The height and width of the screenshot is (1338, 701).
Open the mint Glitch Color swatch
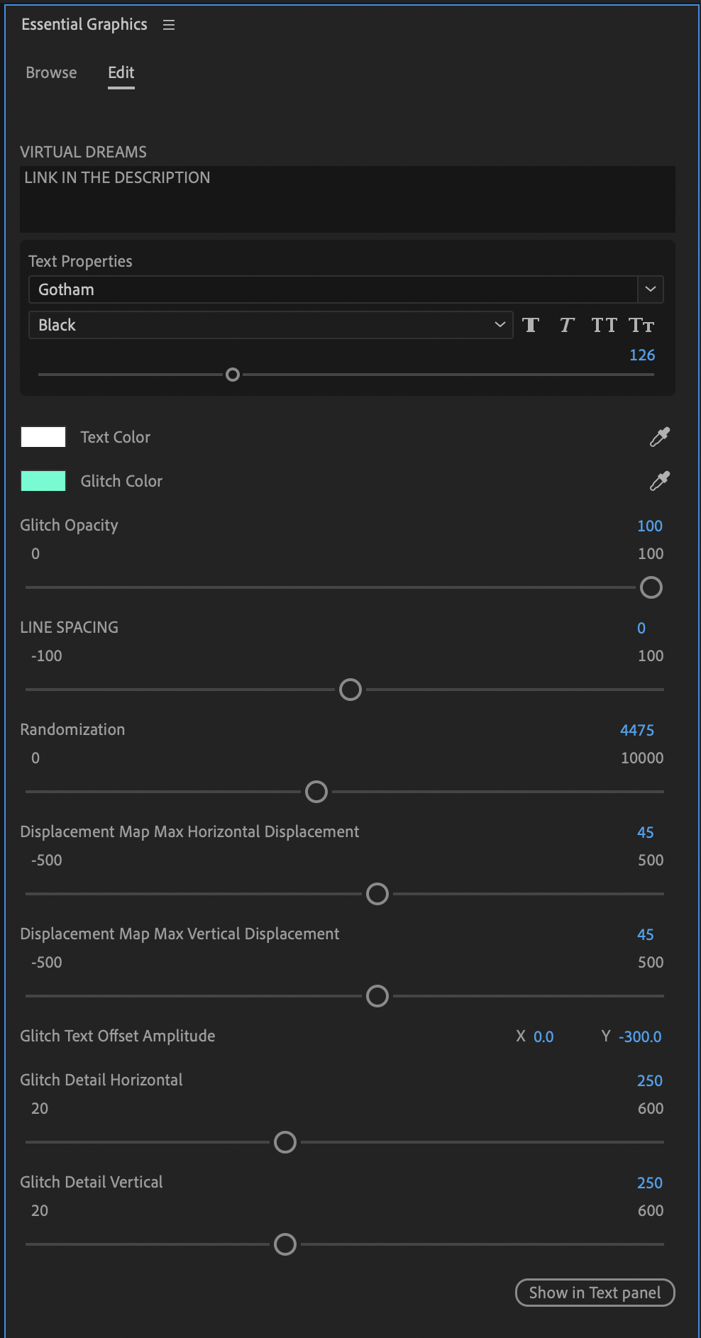(43, 481)
